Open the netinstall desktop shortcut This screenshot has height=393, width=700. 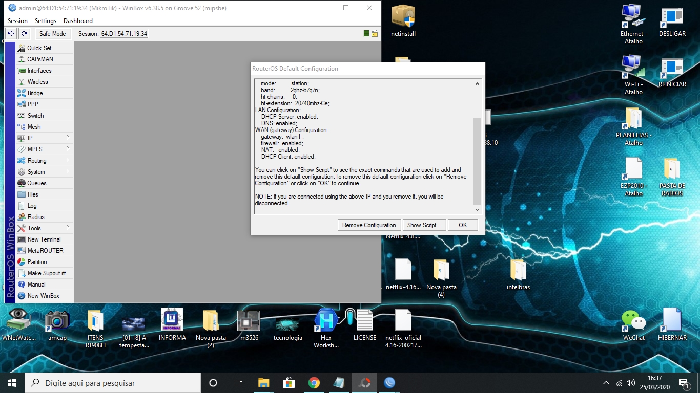(403, 21)
